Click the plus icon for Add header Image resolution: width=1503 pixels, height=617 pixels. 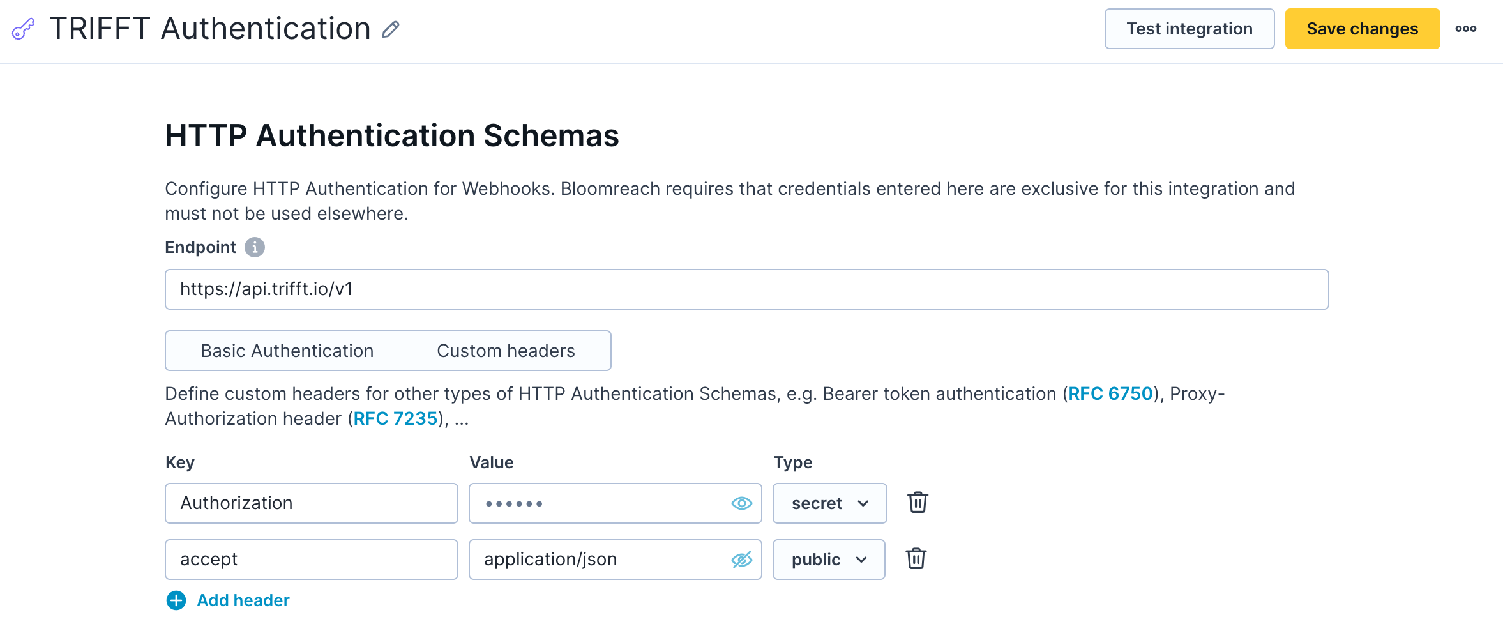point(176,600)
